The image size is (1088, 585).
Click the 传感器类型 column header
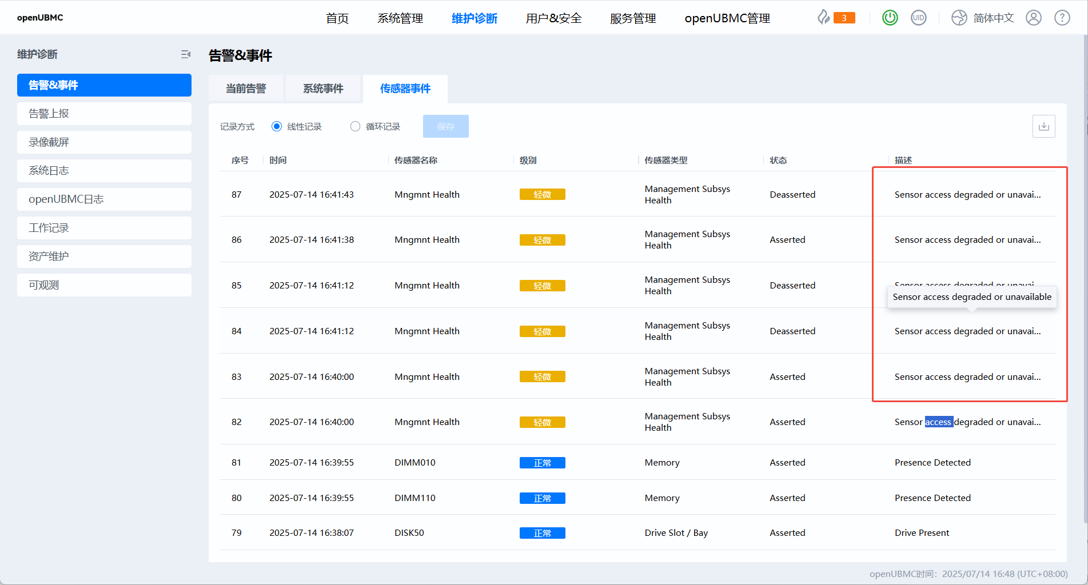pyautogui.click(x=666, y=161)
